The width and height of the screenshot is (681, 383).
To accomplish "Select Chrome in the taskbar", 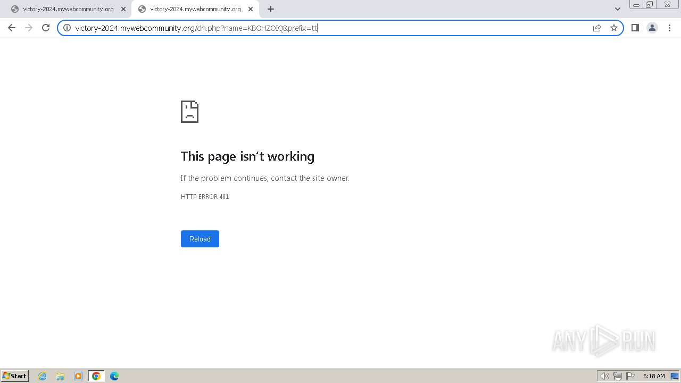I will click(96, 376).
